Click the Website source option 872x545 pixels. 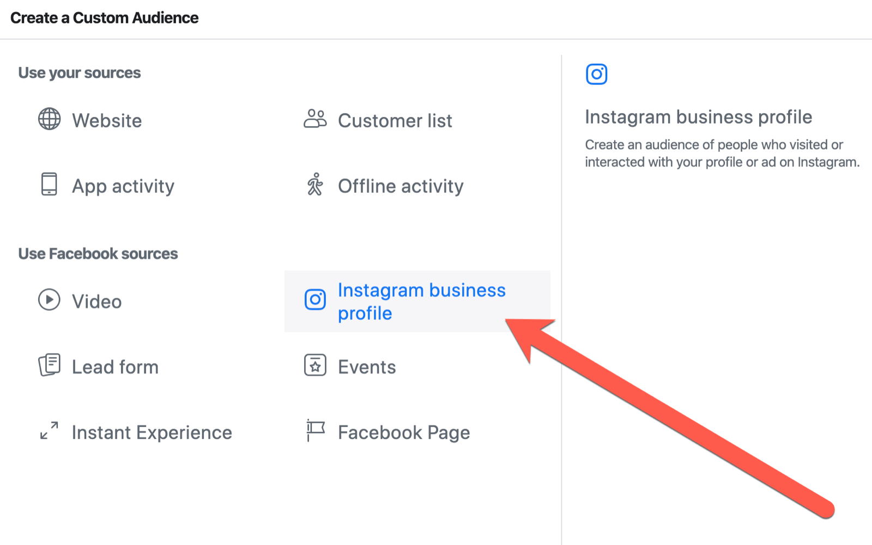point(107,120)
